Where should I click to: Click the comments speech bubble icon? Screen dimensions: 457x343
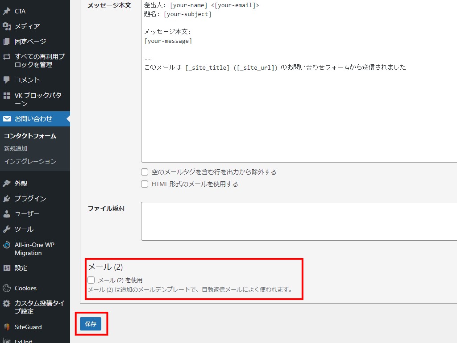(7, 80)
